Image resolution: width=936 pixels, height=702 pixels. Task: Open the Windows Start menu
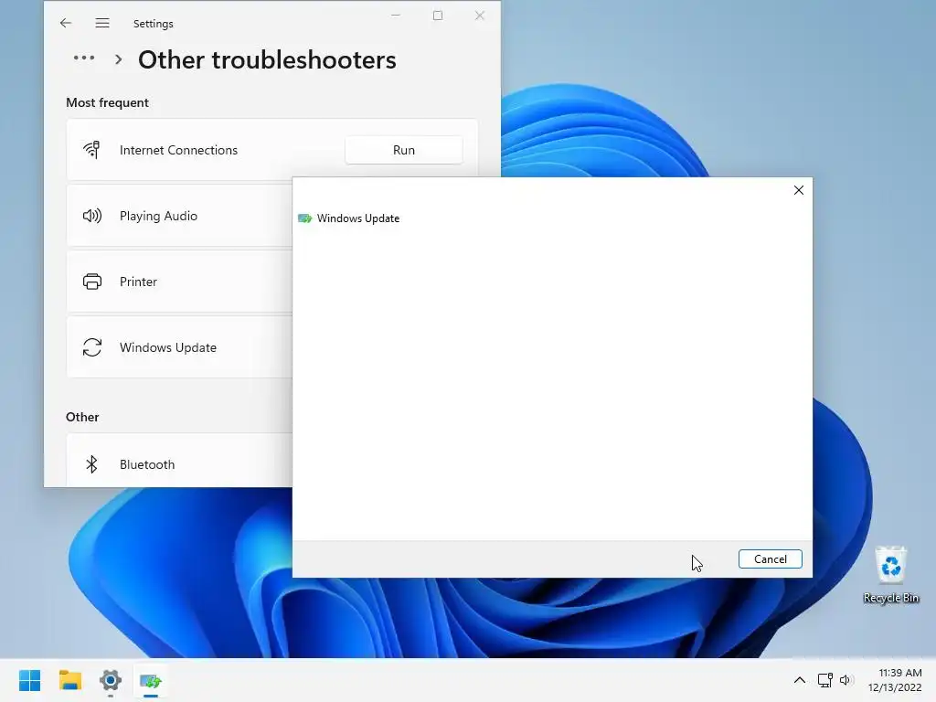(30, 680)
